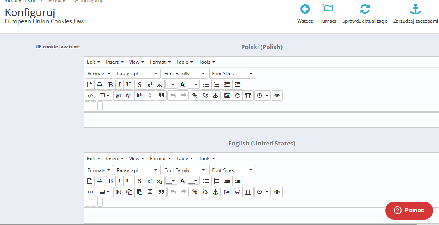Open the Insert menu in Polish editor
Screen dimensions: 439x225
[x=115, y=62]
